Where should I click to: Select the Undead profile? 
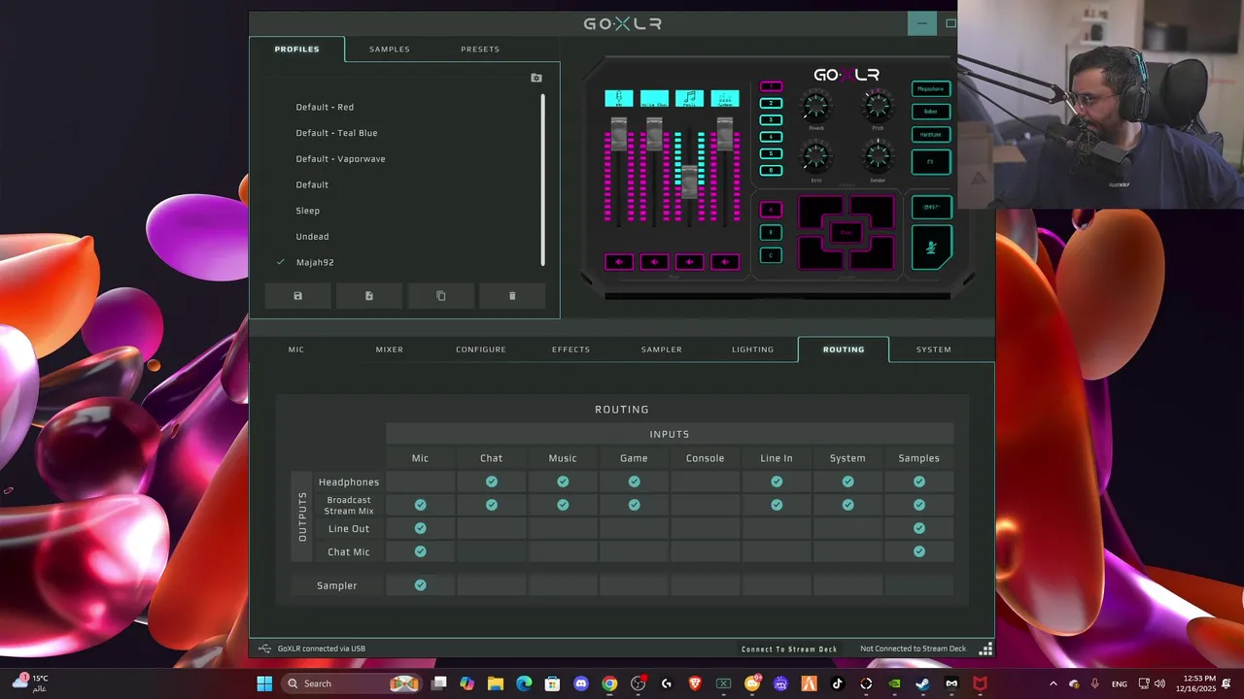[312, 236]
